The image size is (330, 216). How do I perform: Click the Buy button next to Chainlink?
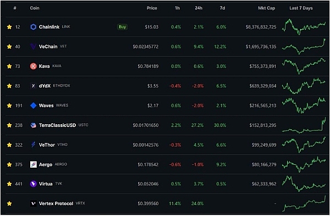122,27
